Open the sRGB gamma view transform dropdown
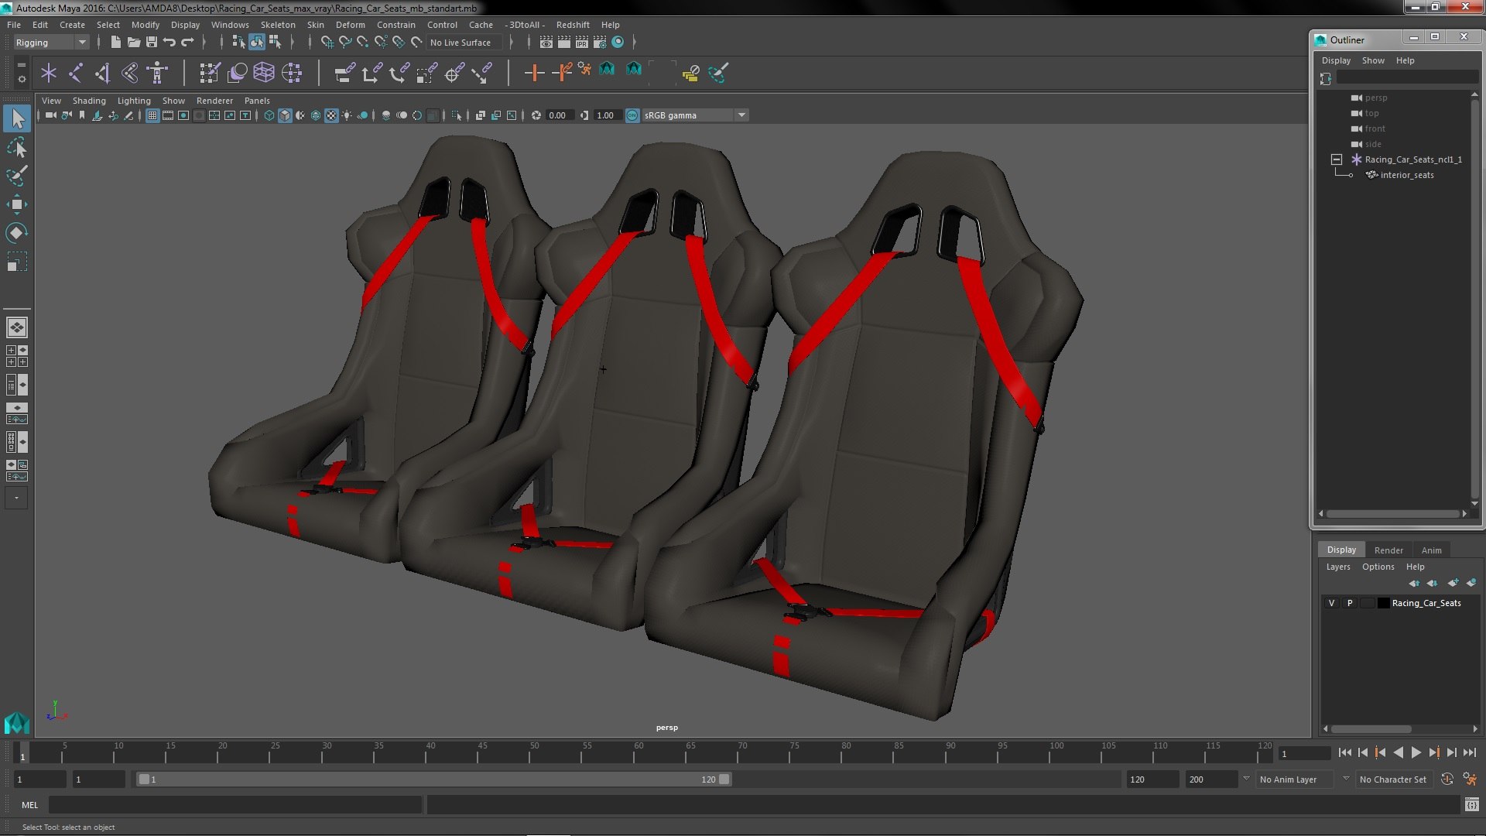This screenshot has height=836, width=1486. tap(696, 115)
